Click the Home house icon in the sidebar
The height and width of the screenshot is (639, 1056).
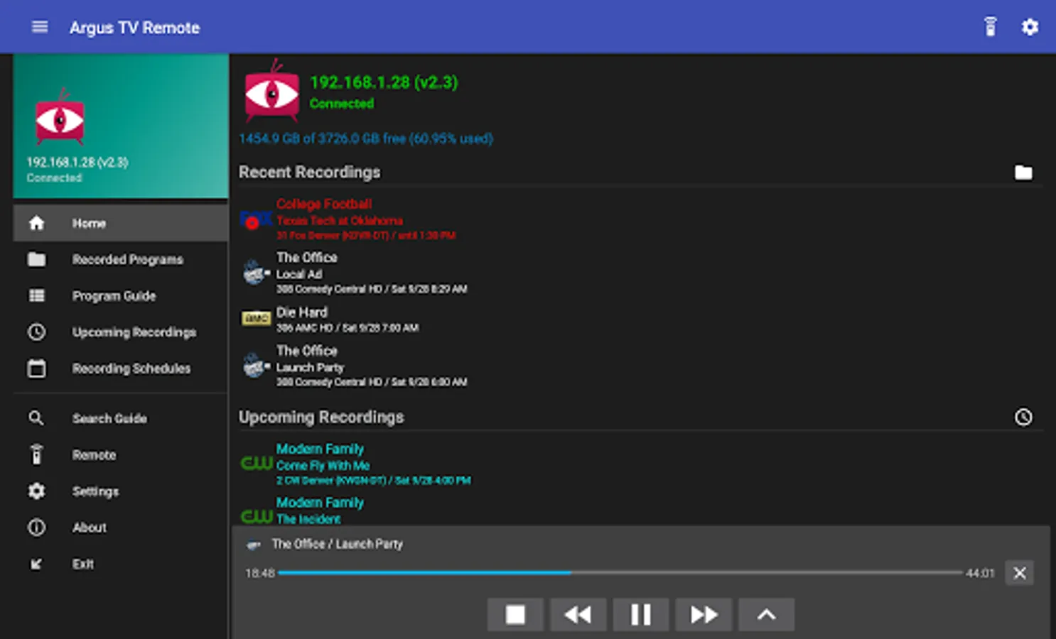(36, 223)
